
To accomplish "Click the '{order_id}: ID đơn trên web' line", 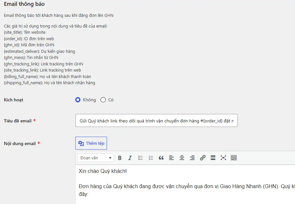I will pyautogui.click(x=29, y=39).
